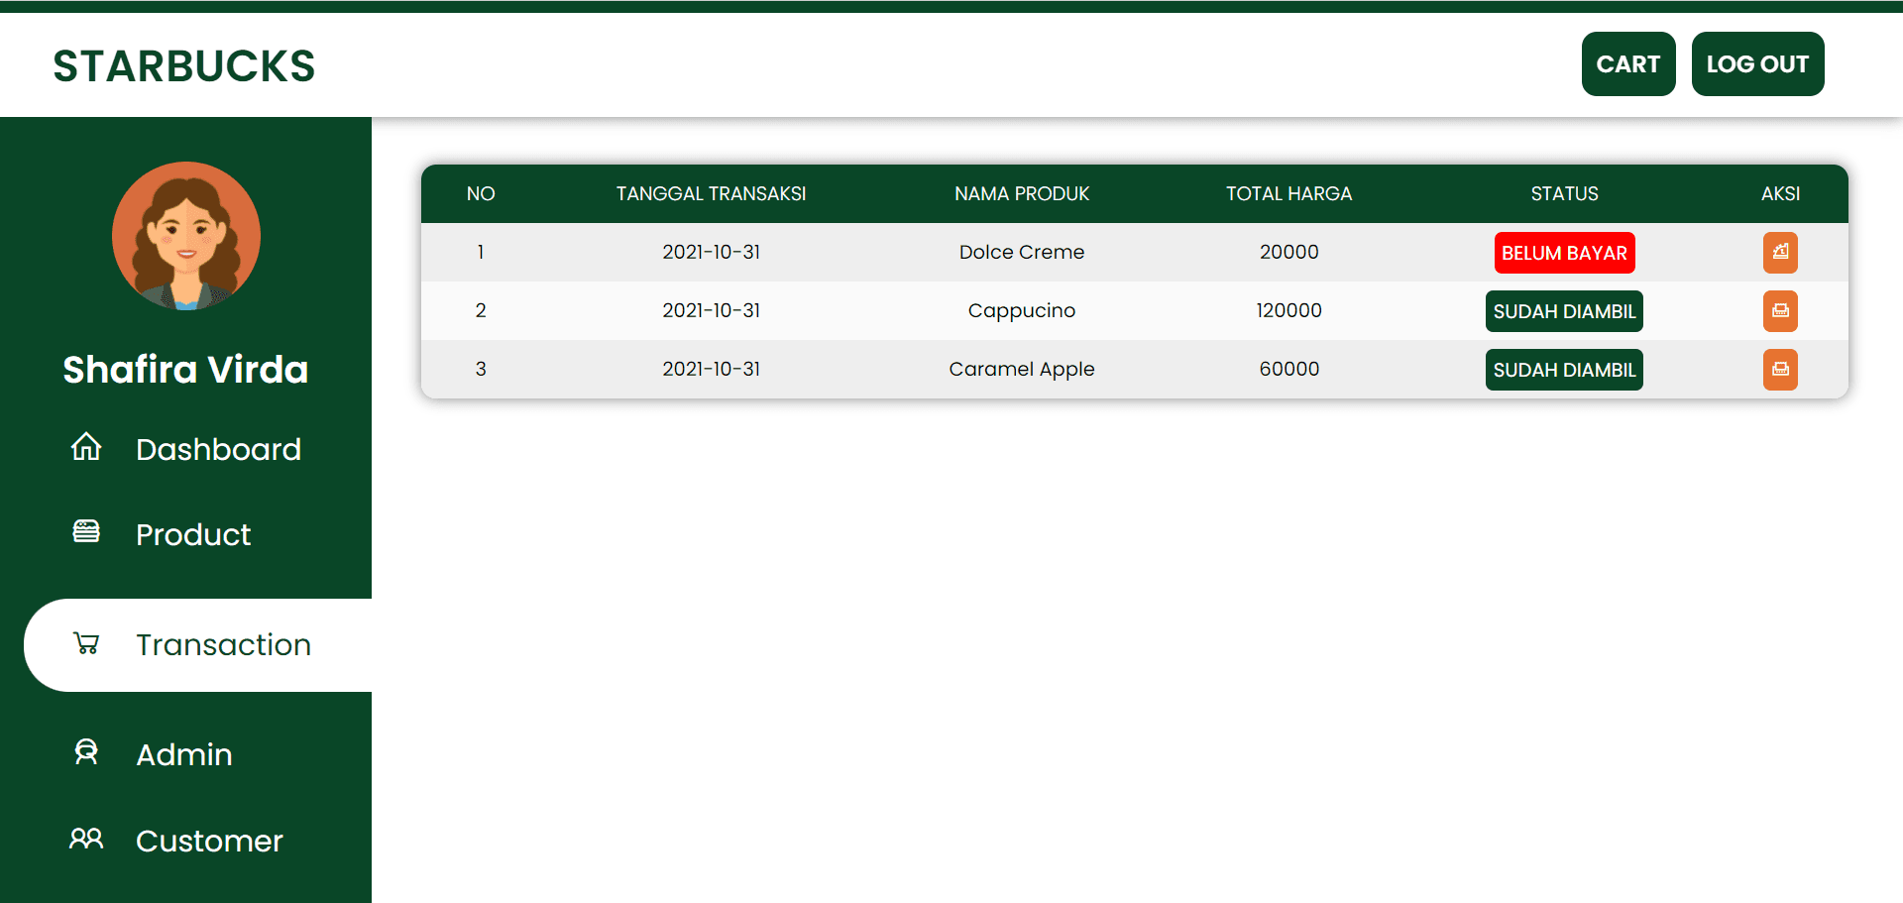Screen dimensions: 1903x903
Task: Click SUDAH DIAMBIL badge for Caramel Apple
Action: tap(1564, 370)
